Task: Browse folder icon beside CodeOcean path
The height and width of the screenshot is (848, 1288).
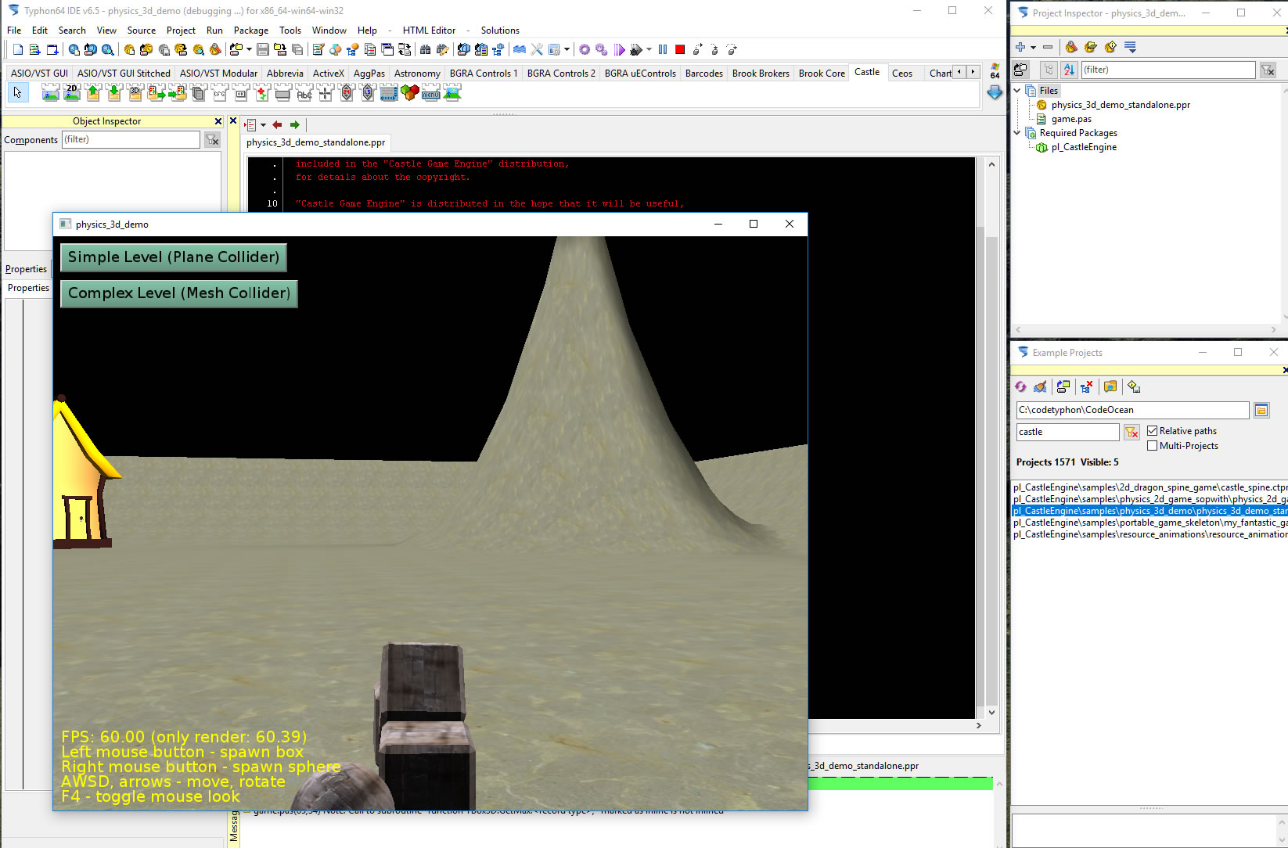Action: click(1261, 410)
